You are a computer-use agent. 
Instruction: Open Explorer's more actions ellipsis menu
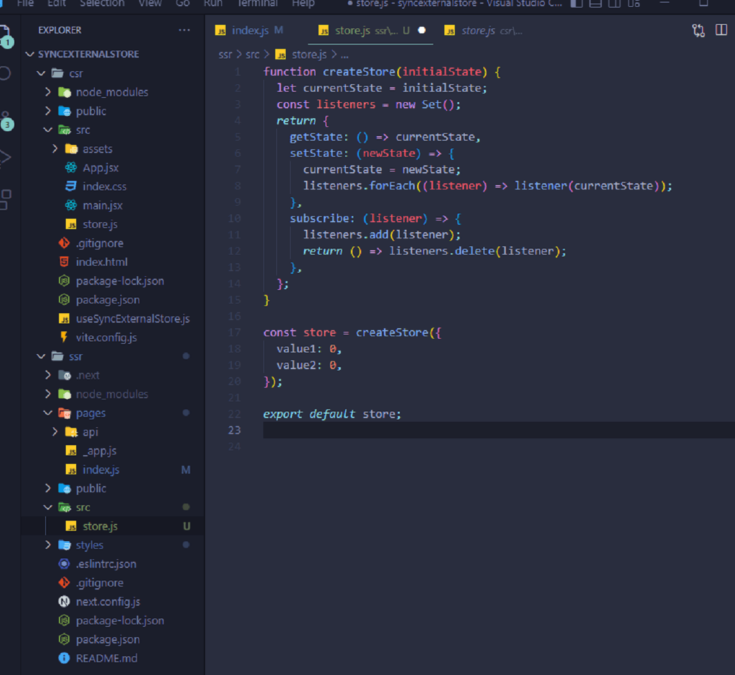click(184, 30)
